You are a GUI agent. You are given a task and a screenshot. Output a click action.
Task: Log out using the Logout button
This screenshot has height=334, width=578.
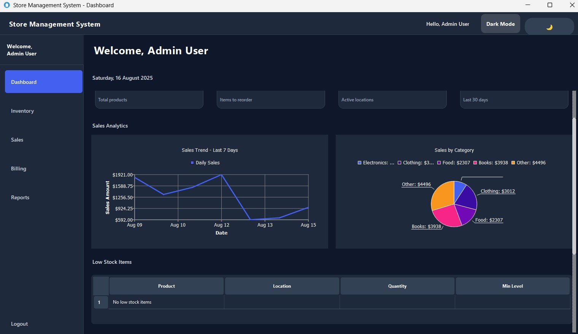tap(19, 324)
